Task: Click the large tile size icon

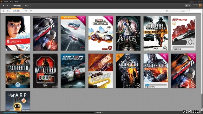Action: pyautogui.click(x=184, y=11)
